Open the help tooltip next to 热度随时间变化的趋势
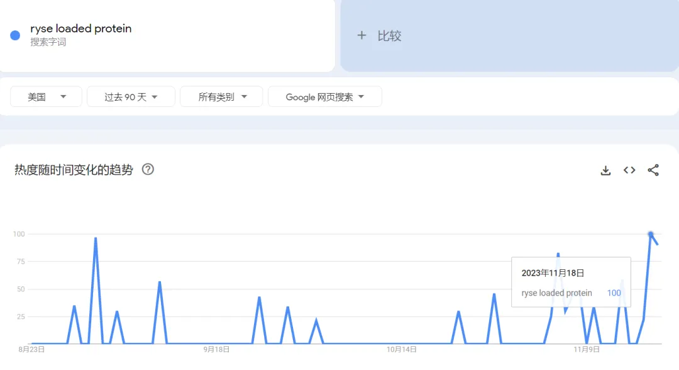Image resolution: width=679 pixels, height=370 pixels. pyautogui.click(x=148, y=169)
